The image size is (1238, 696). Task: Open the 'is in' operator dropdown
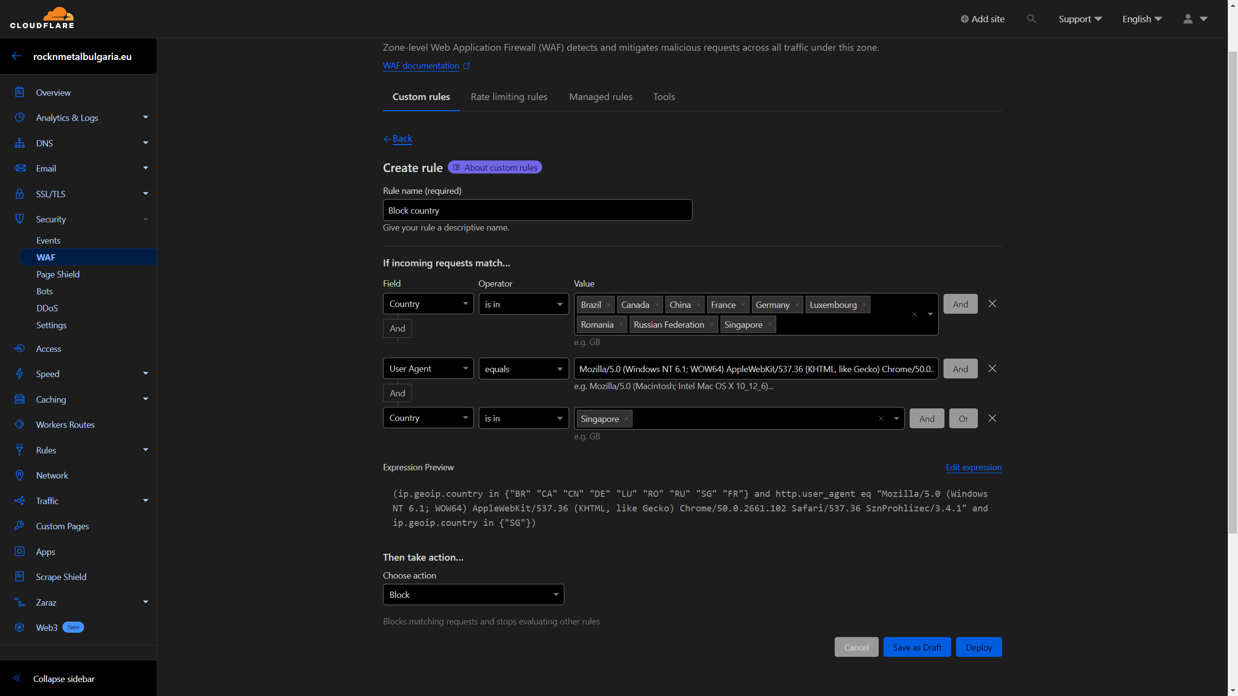pyautogui.click(x=523, y=304)
